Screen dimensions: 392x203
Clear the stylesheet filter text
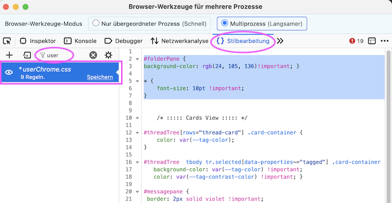[x=93, y=55]
